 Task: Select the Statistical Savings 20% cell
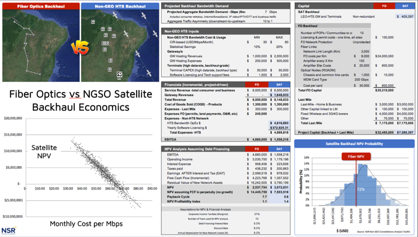[x=279, y=47]
